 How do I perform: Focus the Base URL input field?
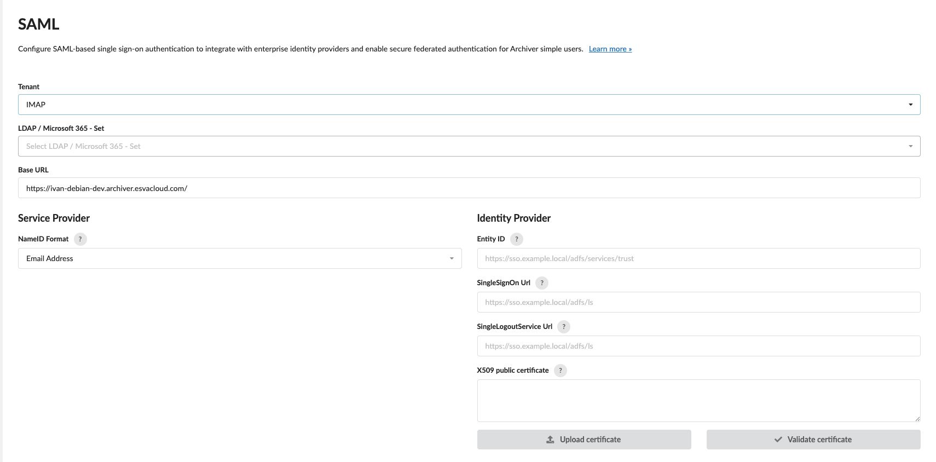pos(469,188)
